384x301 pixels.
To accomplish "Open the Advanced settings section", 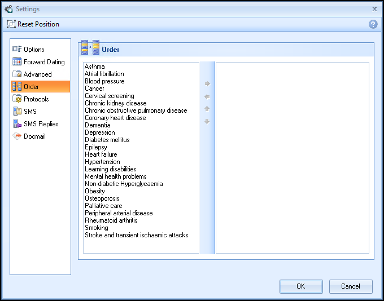I will (37, 74).
